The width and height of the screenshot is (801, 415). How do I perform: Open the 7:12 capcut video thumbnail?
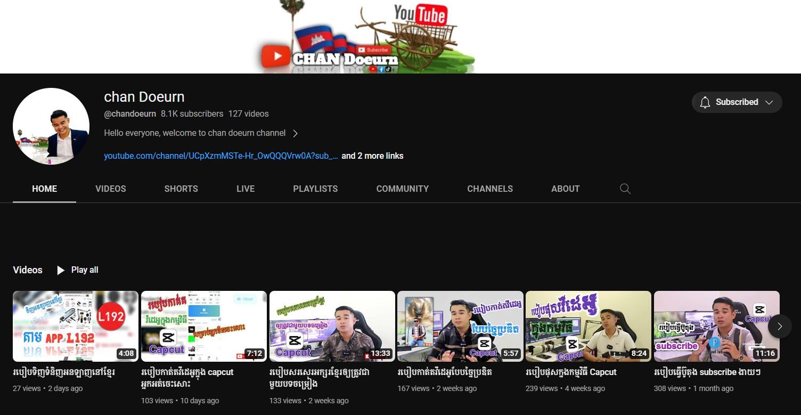click(204, 326)
